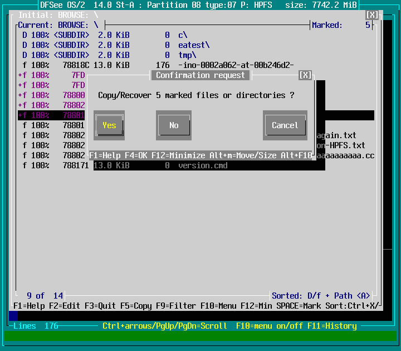This screenshot has height=351, width=401.
Task: Cancel the Copy/Recover confirmation request
Action: 285,125
